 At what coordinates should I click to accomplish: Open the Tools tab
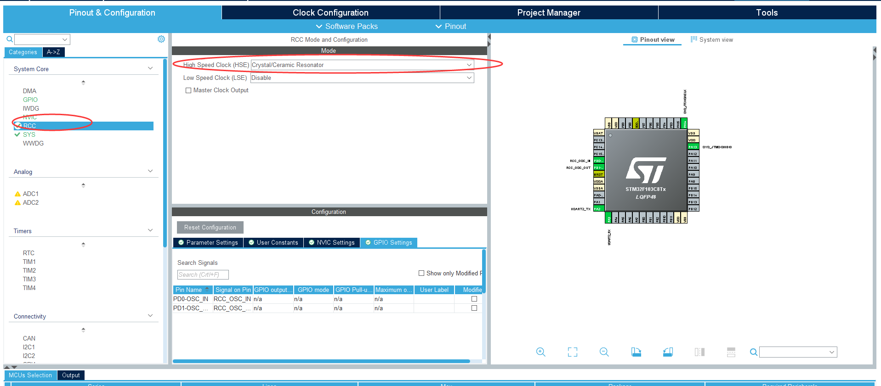767,12
